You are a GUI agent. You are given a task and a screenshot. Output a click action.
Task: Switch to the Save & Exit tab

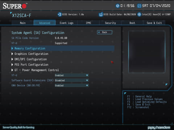point(154,23)
